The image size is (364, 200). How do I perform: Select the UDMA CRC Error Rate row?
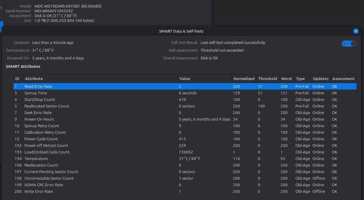(x=185, y=185)
